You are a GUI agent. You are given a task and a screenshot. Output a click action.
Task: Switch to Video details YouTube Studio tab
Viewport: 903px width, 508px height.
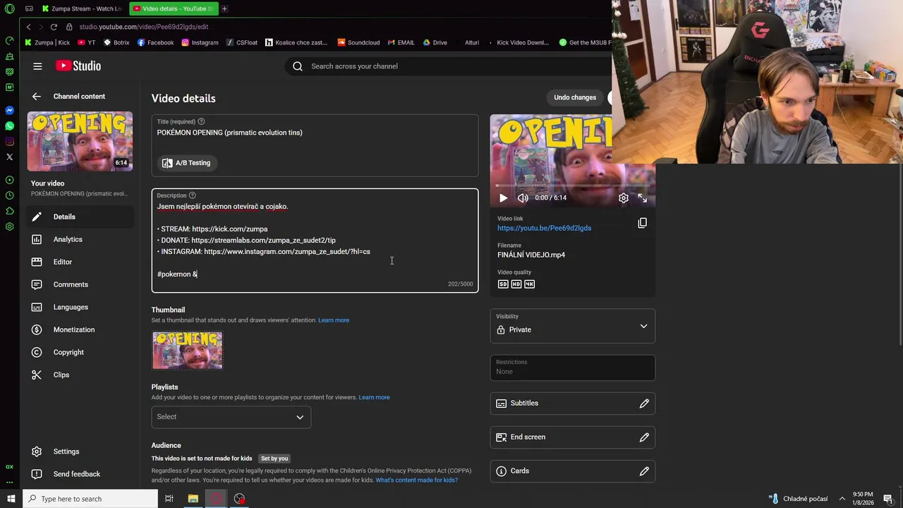tap(174, 8)
